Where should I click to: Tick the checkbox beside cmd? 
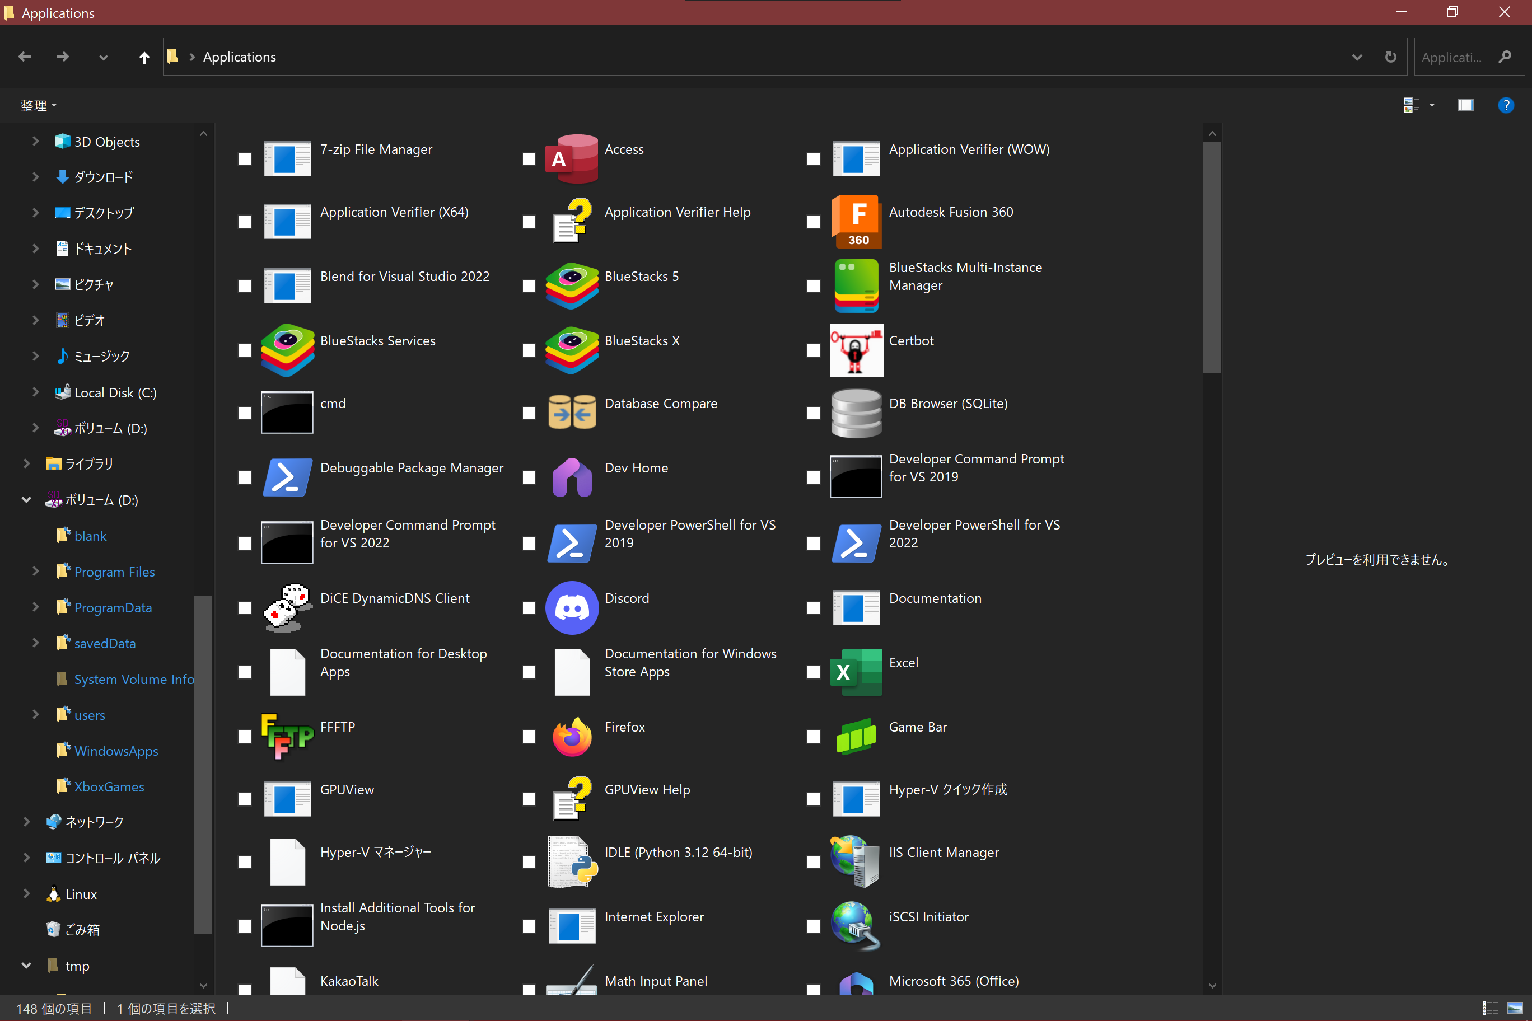[x=244, y=413]
